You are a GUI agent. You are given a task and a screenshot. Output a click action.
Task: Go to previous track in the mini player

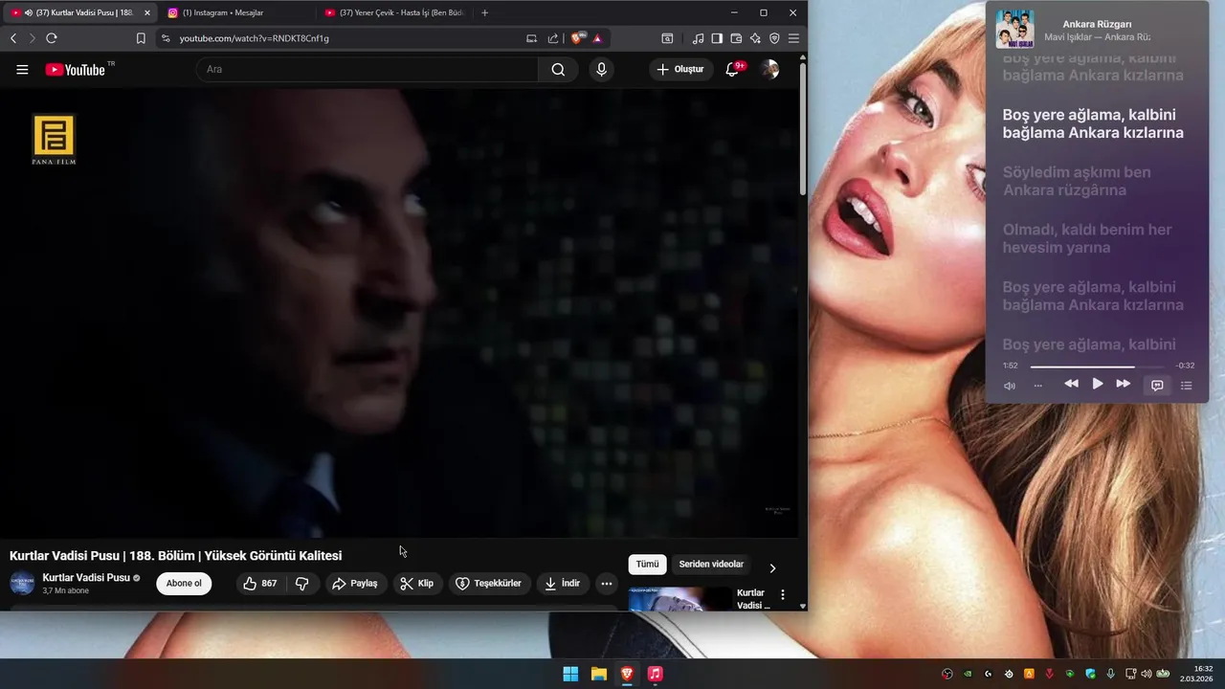tap(1071, 384)
